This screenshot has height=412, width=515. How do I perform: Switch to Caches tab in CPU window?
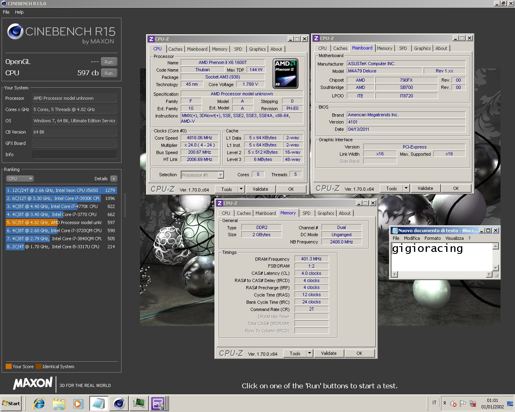175,49
